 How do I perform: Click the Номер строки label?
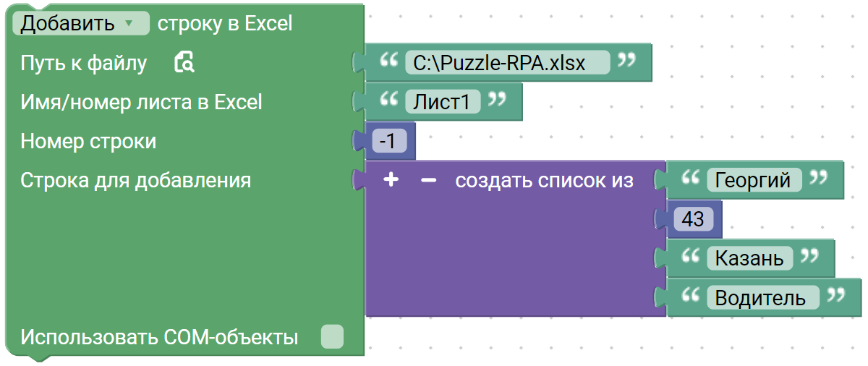coord(88,141)
